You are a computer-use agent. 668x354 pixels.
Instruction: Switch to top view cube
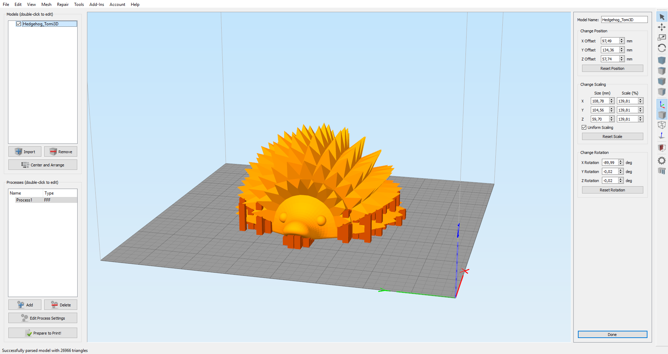click(662, 71)
